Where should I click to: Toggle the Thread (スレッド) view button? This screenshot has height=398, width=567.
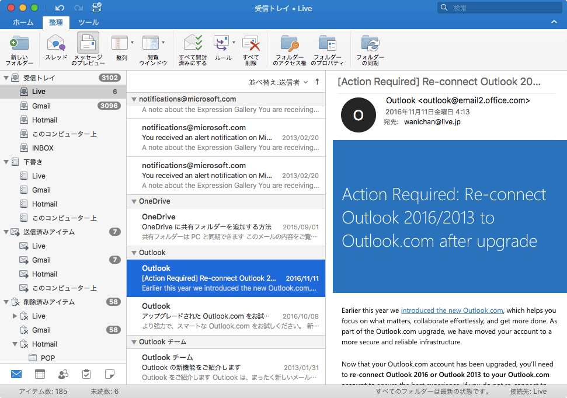pyautogui.click(x=56, y=48)
